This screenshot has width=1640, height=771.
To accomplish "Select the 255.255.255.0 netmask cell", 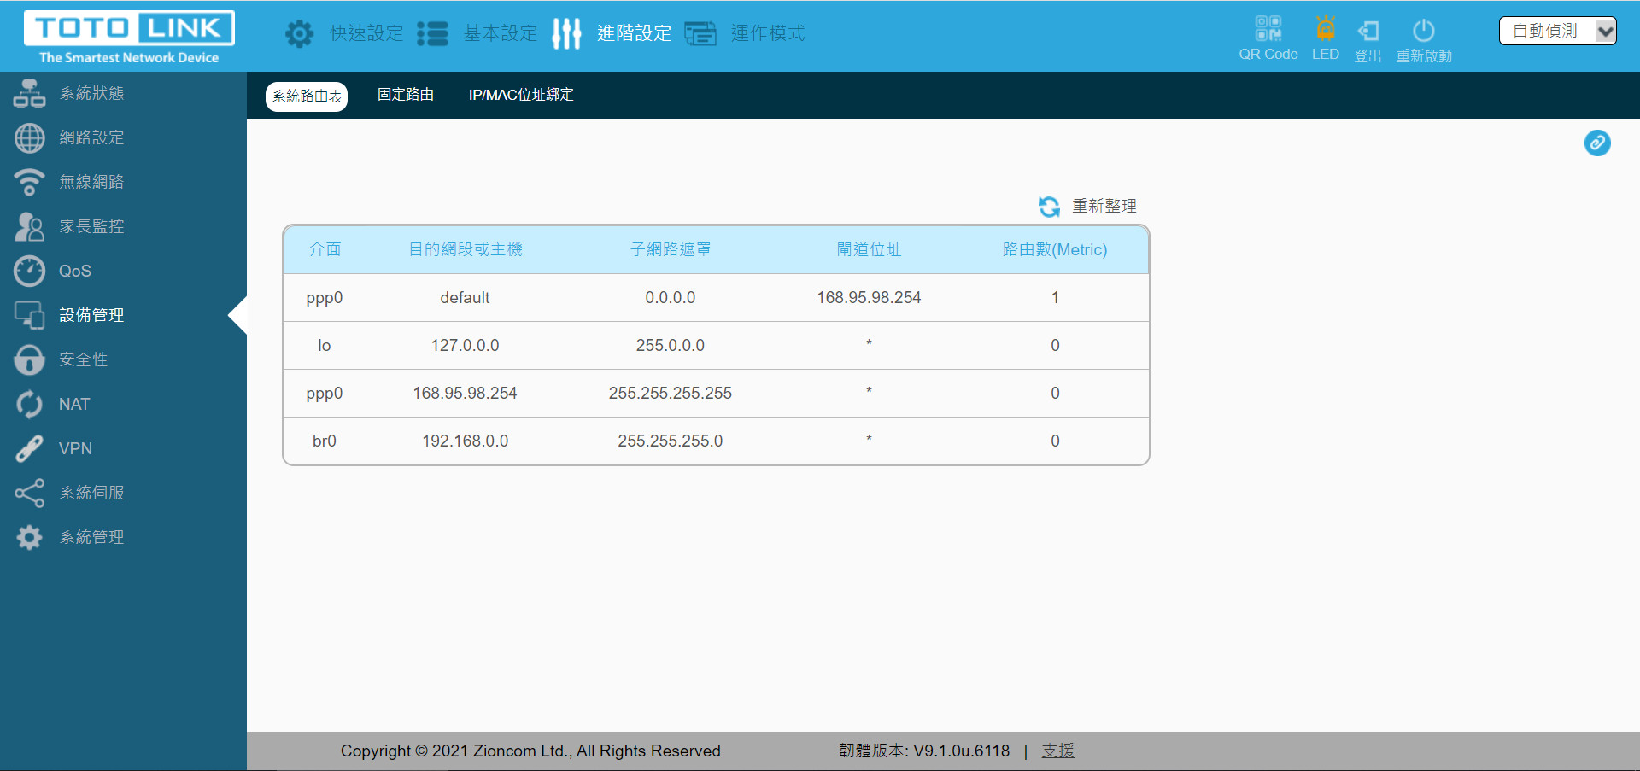I will pos(671,441).
